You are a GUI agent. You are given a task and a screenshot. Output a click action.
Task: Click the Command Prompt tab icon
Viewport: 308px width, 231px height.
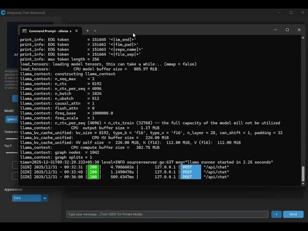pyautogui.click(x=24, y=31)
